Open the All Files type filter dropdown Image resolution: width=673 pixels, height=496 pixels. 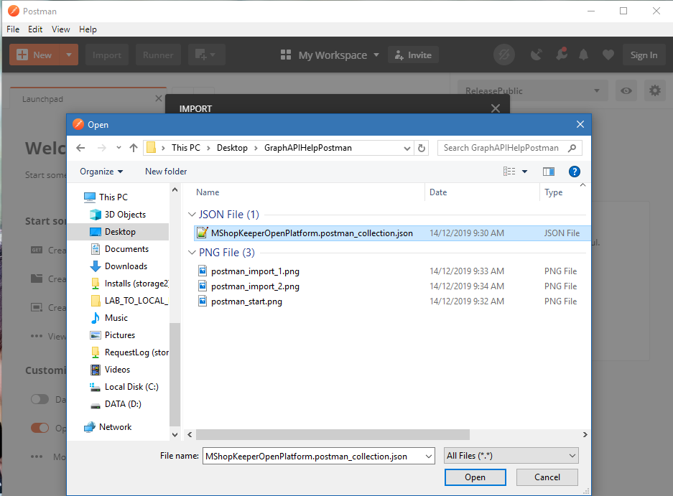511,456
